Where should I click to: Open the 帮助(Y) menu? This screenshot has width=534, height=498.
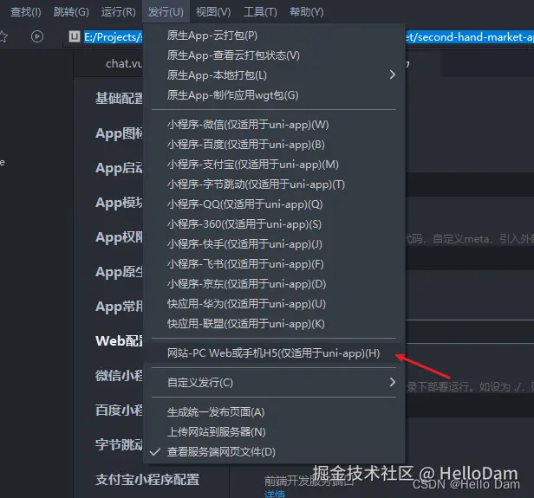pos(307,12)
